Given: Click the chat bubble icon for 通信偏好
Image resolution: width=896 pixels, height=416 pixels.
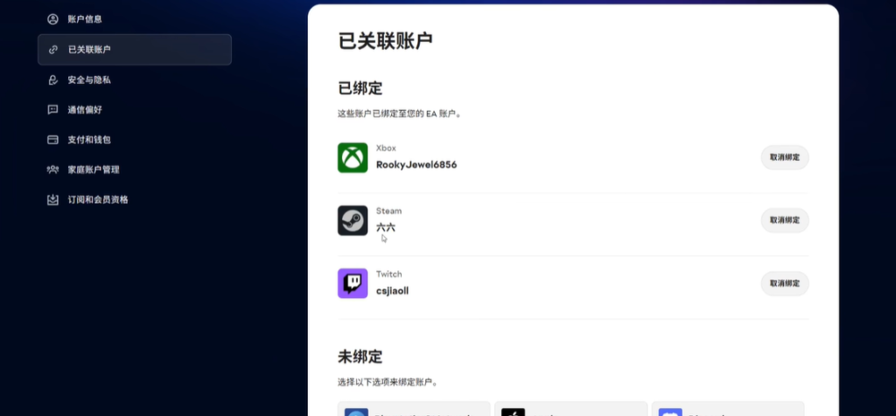Looking at the screenshot, I should pos(53,110).
